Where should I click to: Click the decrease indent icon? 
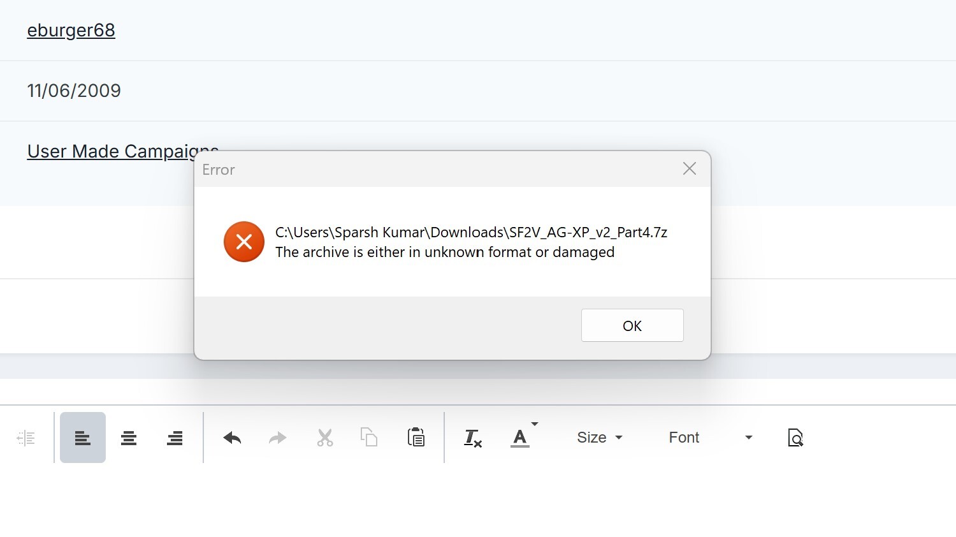pyautogui.click(x=25, y=438)
